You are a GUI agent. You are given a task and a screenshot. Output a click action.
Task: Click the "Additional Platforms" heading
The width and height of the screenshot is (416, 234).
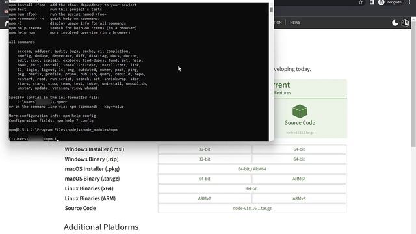pyautogui.click(x=101, y=227)
